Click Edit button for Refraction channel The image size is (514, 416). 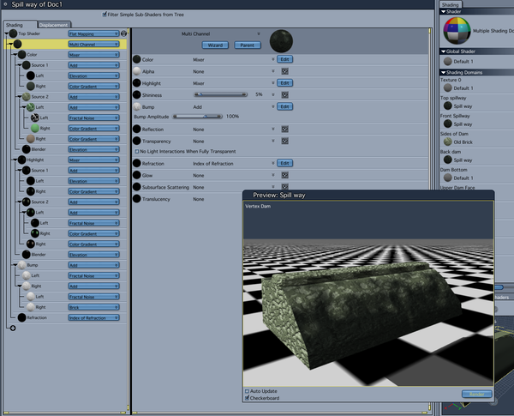[x=284, y=163]
